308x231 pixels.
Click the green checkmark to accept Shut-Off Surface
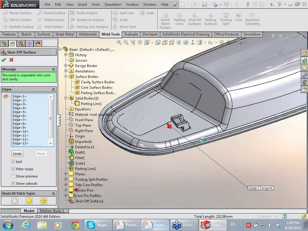[x=4, y=60]
